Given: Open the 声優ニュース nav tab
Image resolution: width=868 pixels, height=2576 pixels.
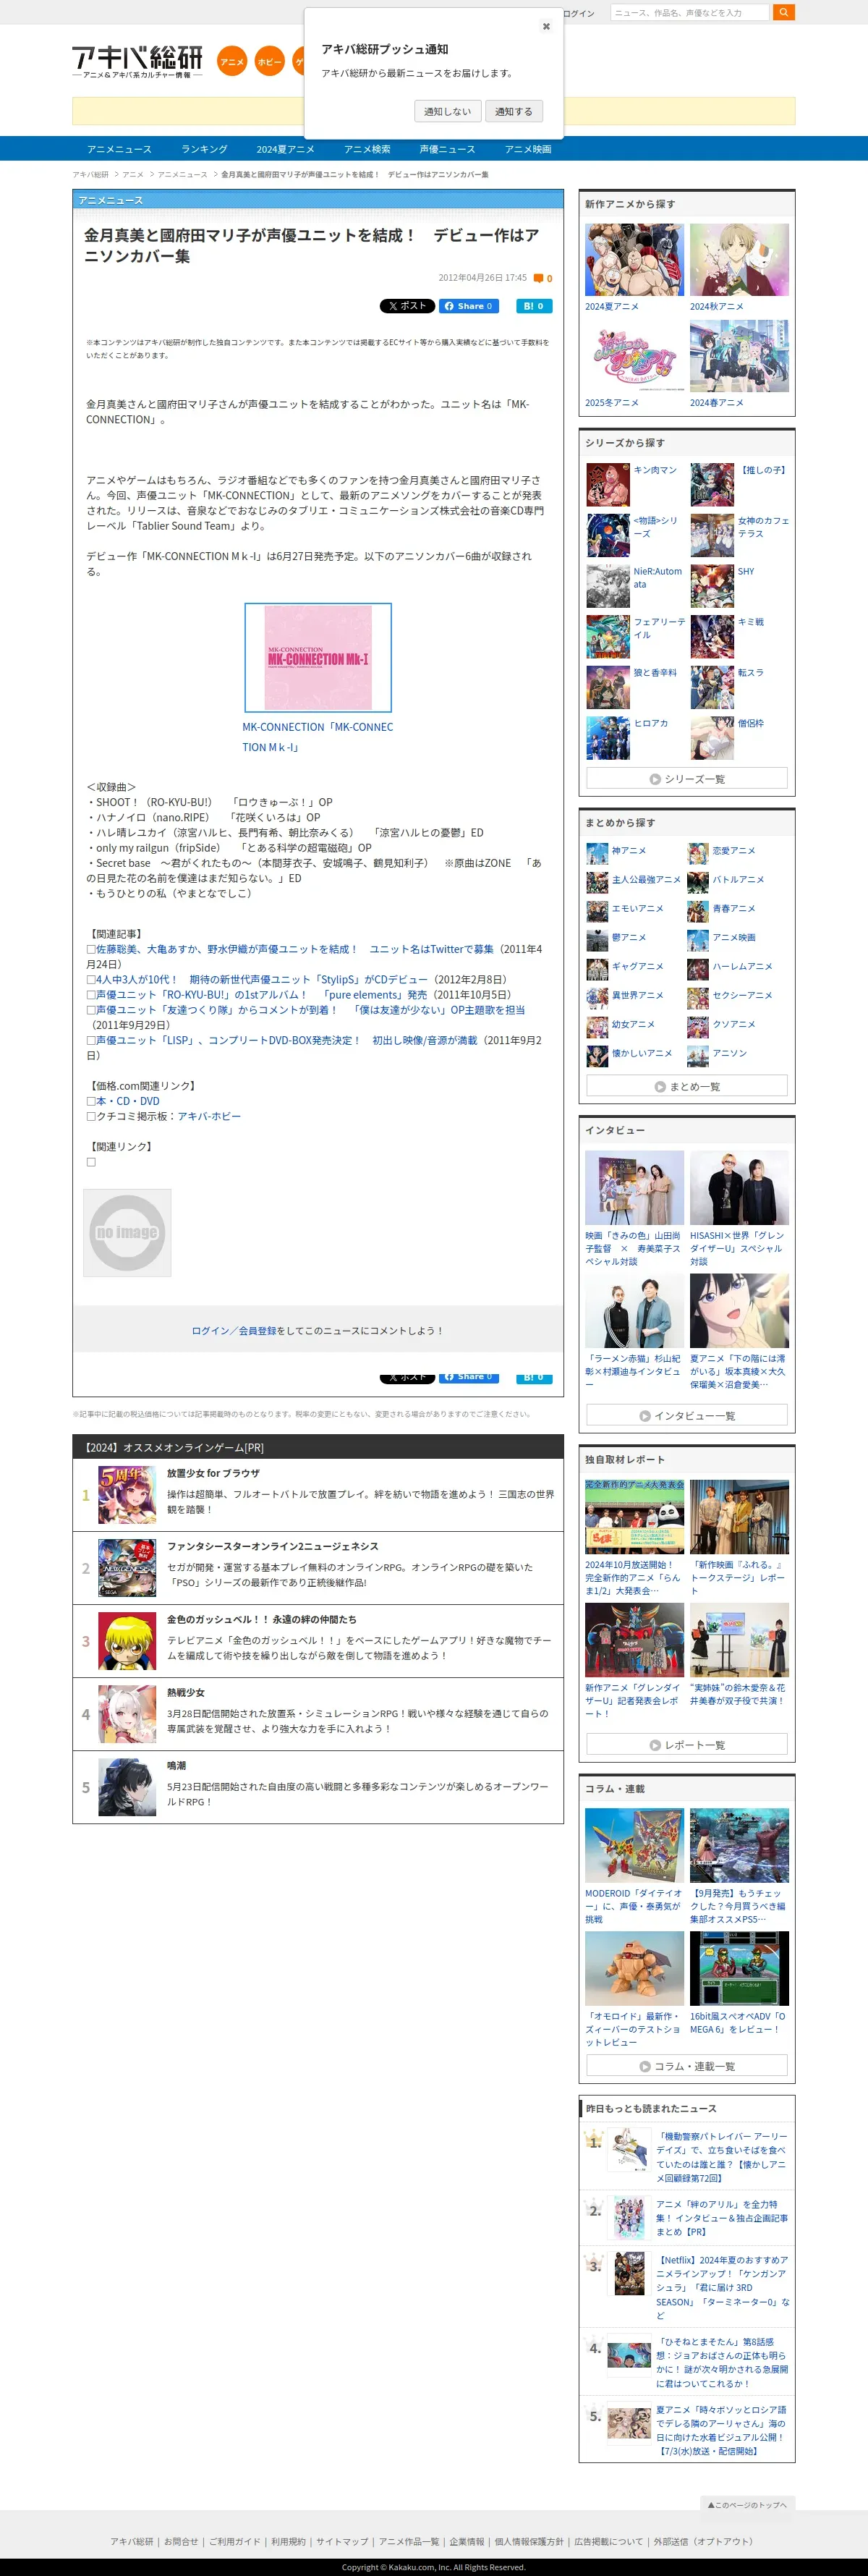Looking at the screenshot, I should (x=447, y=149).
